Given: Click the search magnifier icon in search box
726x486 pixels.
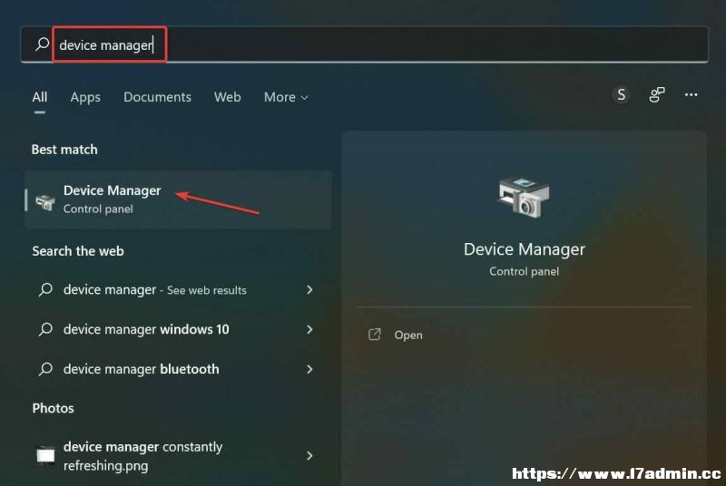Looking at the screenshot, I should (42, 44).
